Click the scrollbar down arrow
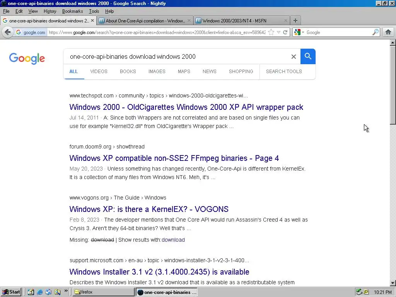 393,283
